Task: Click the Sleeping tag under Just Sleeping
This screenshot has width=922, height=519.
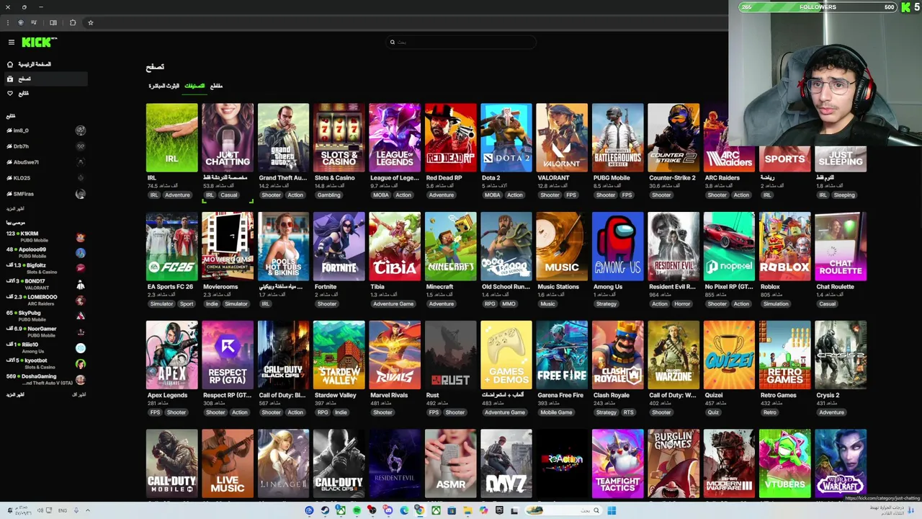Action: pos(843,195)
